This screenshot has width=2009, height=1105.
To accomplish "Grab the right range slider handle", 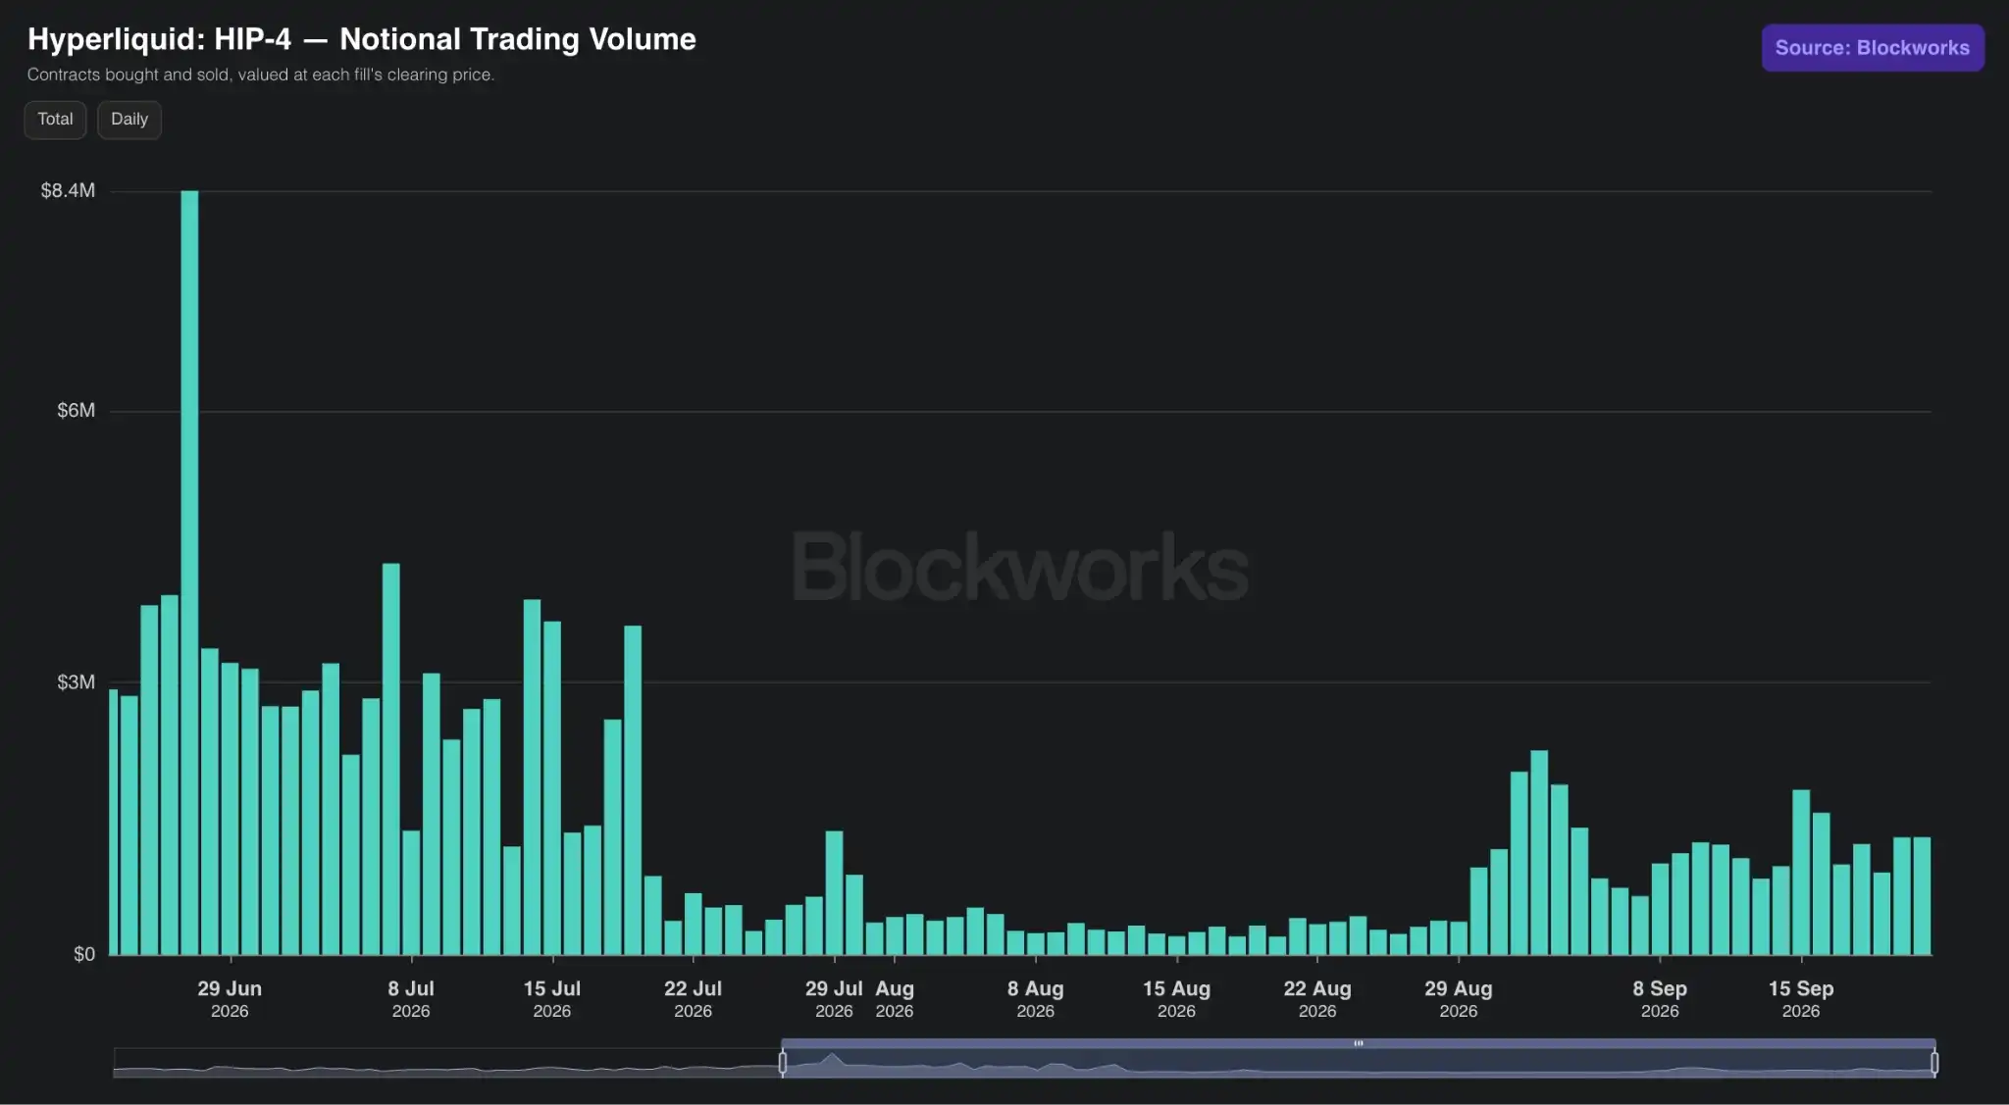I will tap(1934, 1062).
